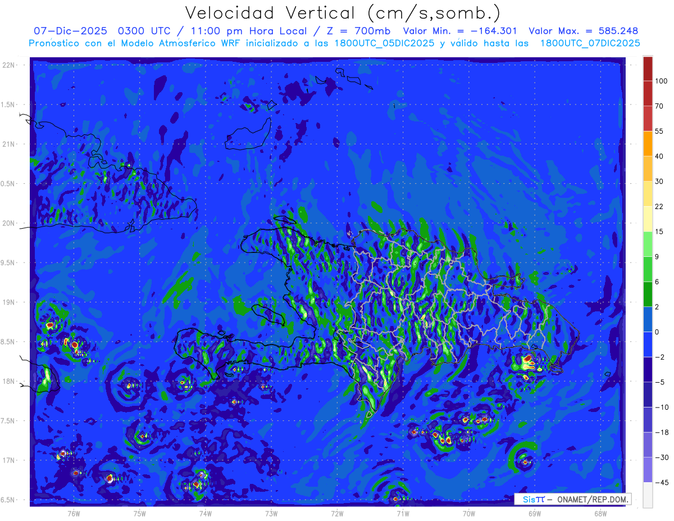Viewport: 674px width, 521px height.
Task: Click the blue segment between 2 and 0
Action: pos(648,319)
